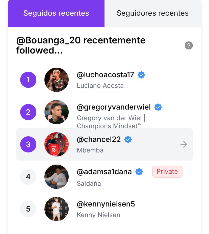Open the @kennynielsen5 username link
Screen dimensions: 209x234
pyautogui.click(x=106, y=204)
